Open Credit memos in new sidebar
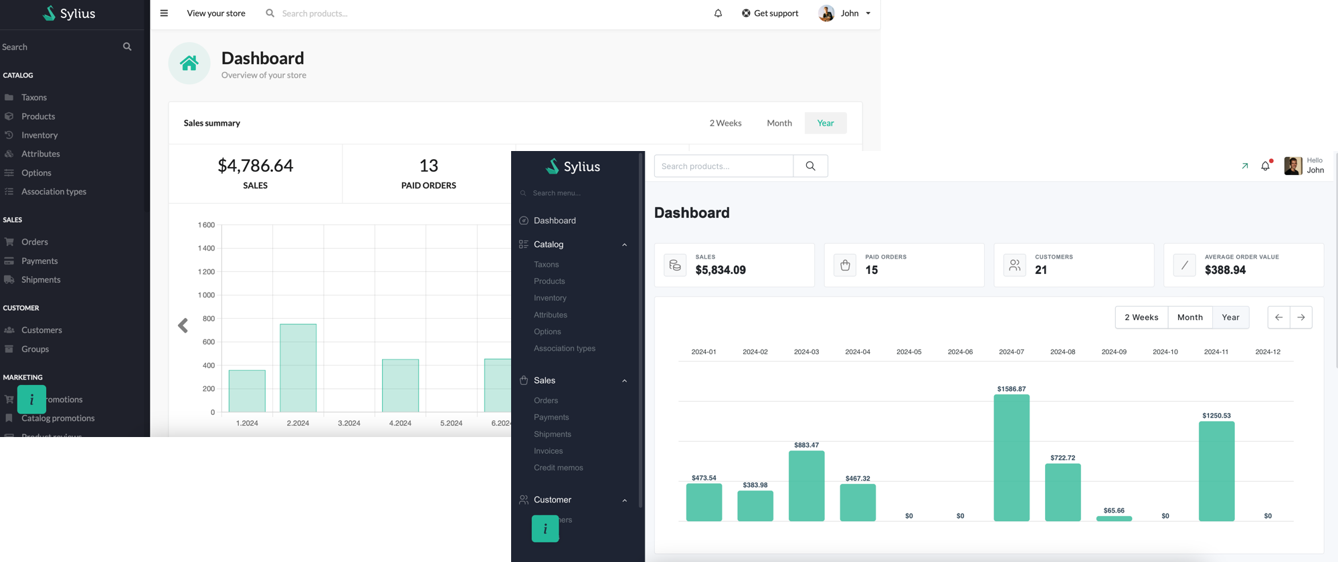 [x=559, y=468]
